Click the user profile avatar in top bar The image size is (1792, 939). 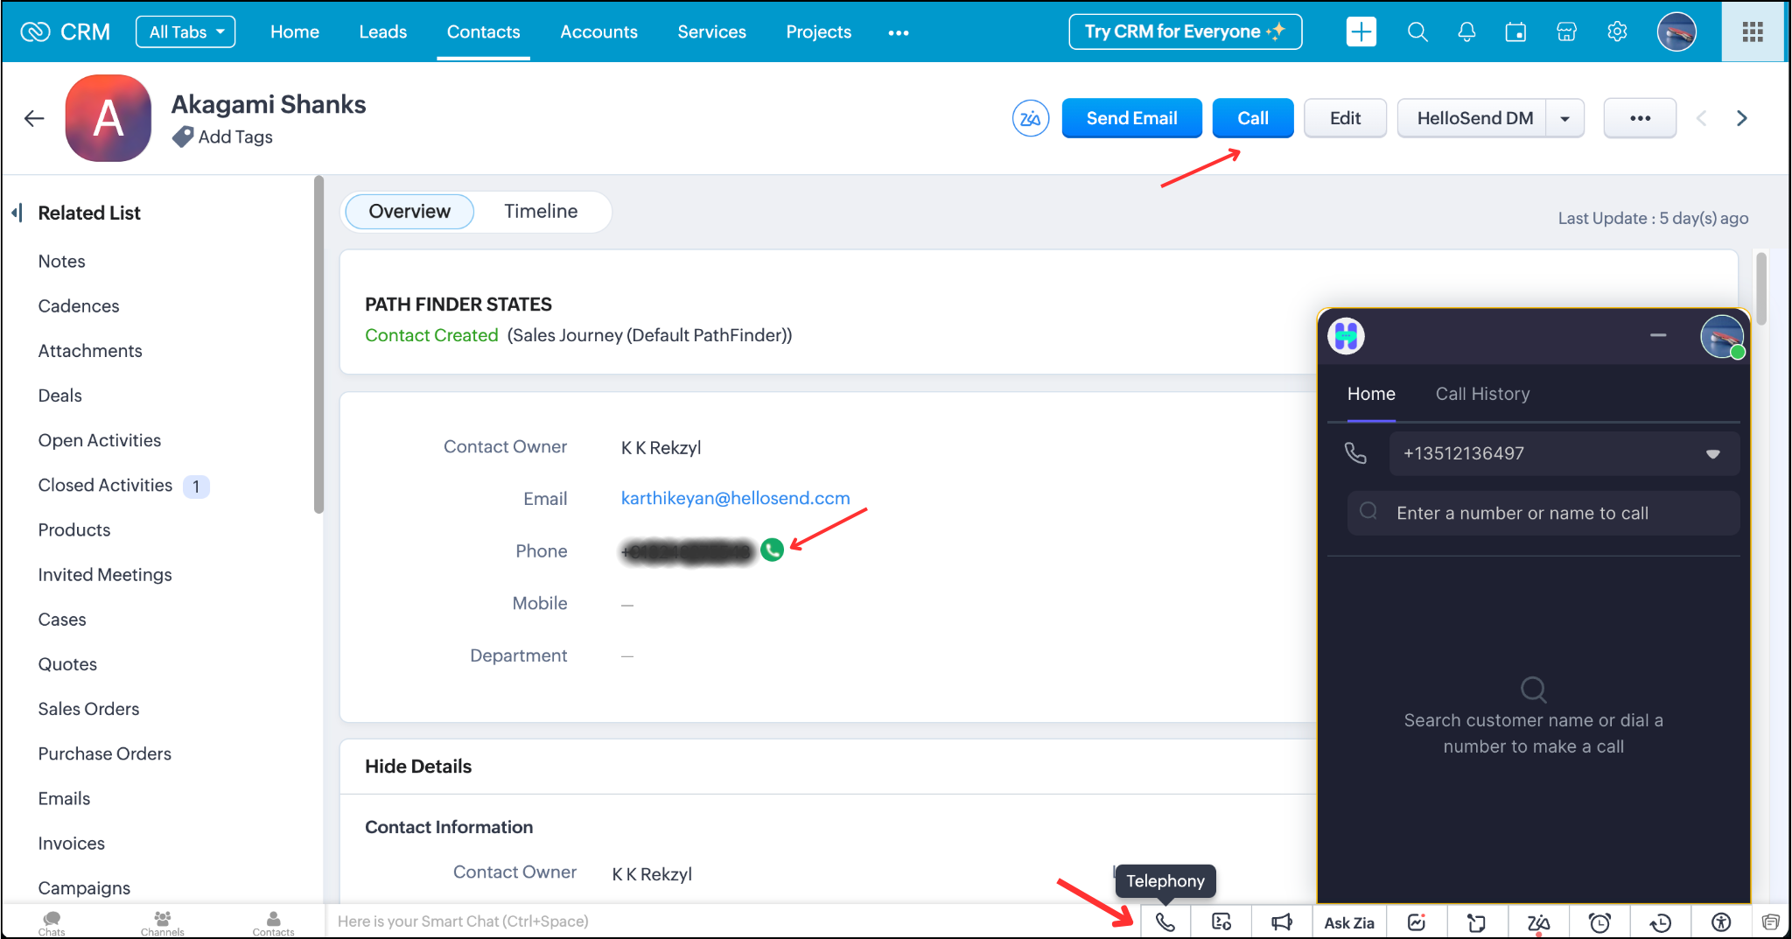(1676, 32)
